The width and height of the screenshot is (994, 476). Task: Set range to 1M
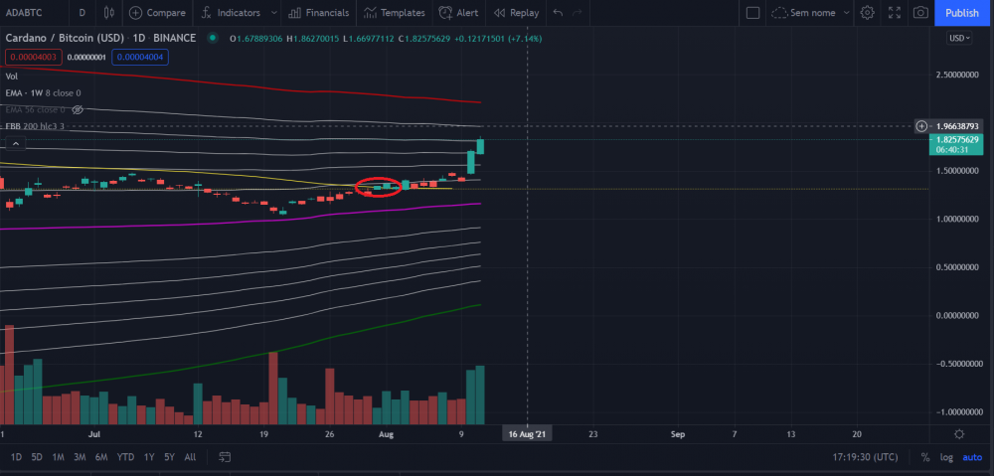(x=58, y=457)
